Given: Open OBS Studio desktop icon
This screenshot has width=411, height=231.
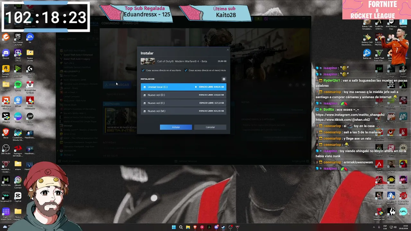Looking at the screenshot, I should pyautogui.click(x=6, y=150).
